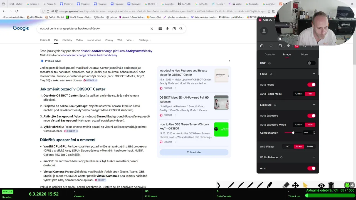The width and height of the screenshot is (356, 200).
Task: Adjust the Compensation slider handle
Action: click(293, 133)
